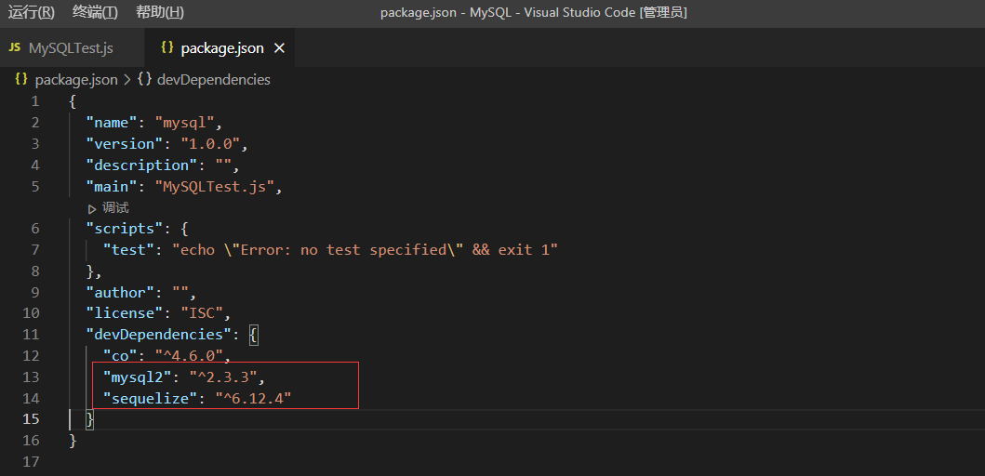Click the "test" key on line 7
Image resolution: width=985 pixels, height=476 pixels.
pos(128,250)
